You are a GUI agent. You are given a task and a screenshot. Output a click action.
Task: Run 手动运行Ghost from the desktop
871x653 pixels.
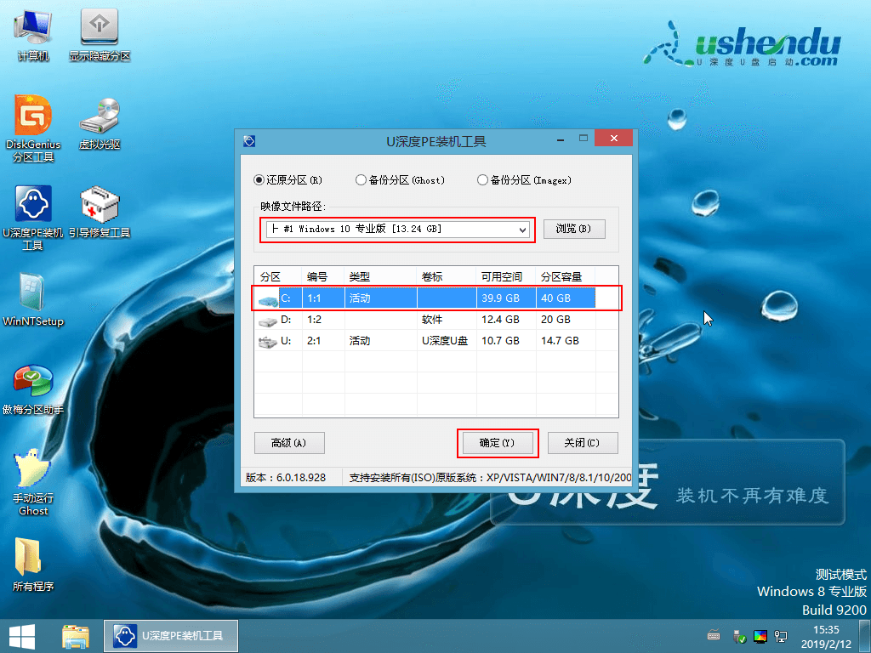click(32, 479)
